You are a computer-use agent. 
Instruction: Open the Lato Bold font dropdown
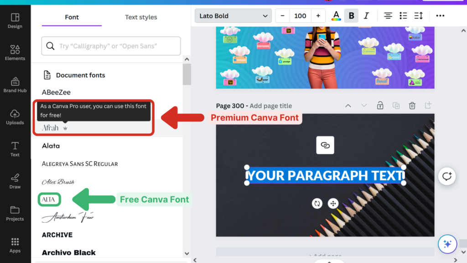[233, 16]
